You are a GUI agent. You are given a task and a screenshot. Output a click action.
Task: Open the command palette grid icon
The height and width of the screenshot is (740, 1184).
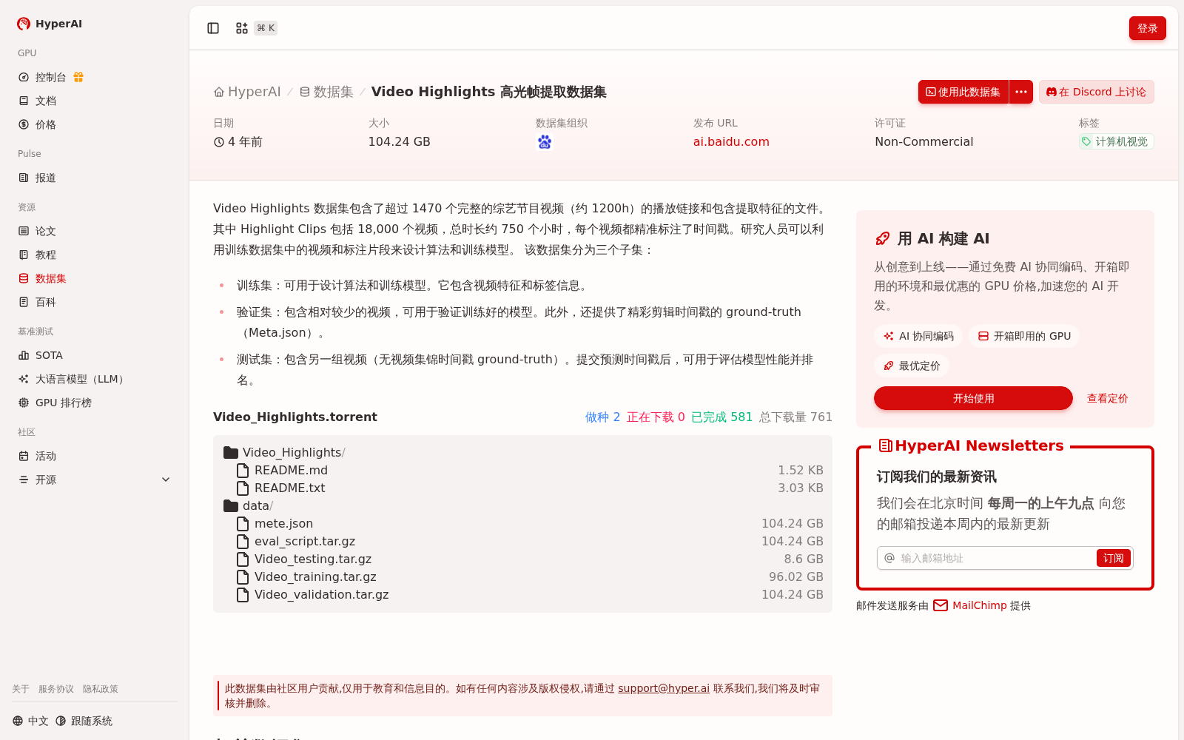(x=242, y=28)
